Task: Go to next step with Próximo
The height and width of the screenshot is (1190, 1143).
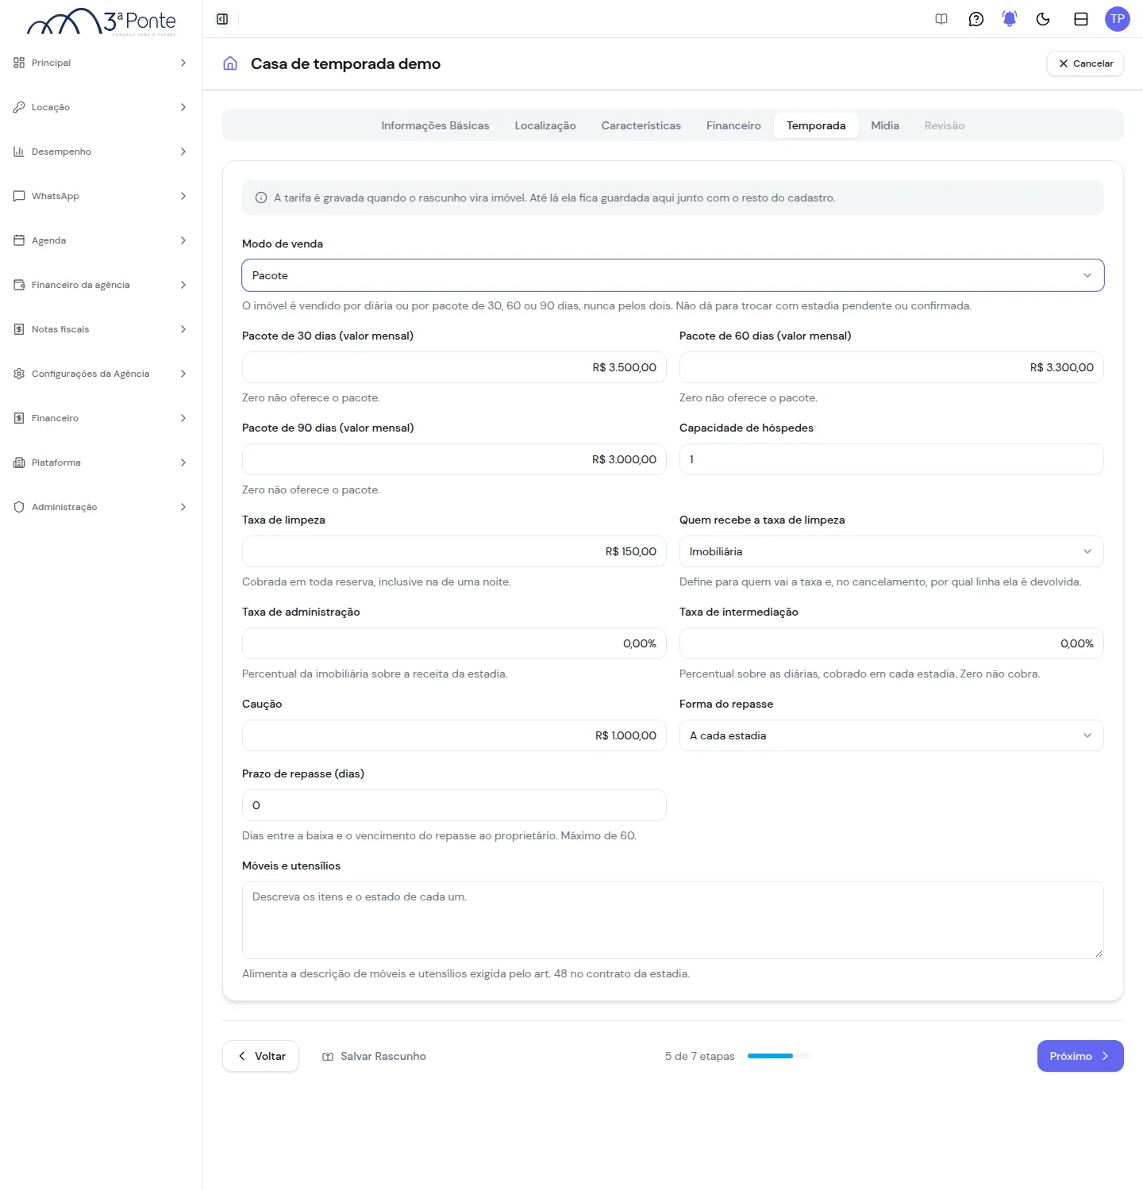Action: [x=1080, y=1056]
